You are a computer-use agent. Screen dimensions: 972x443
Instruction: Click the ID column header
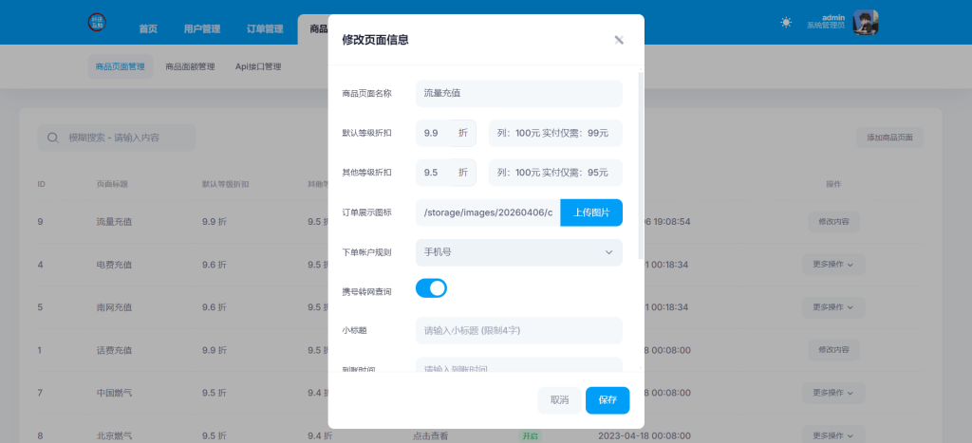41,185
